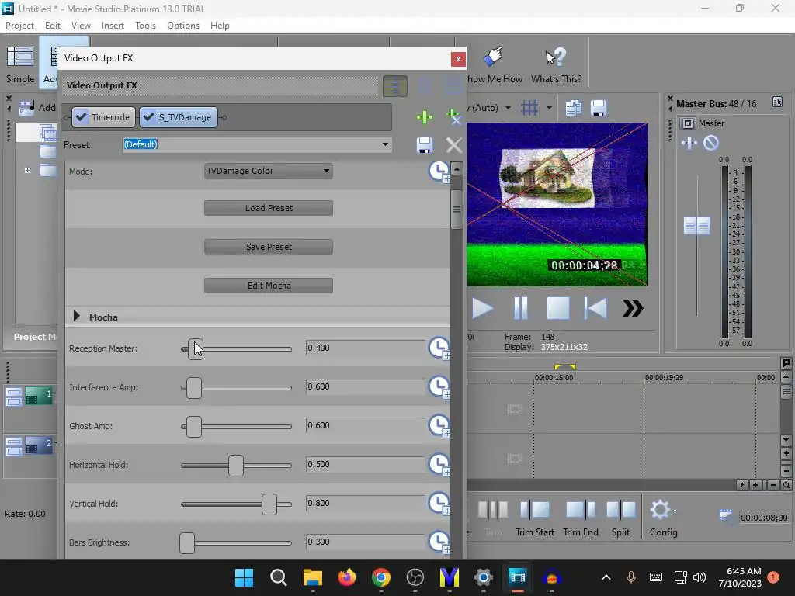
Task: Animate Mode parameter with its clock icon
Action: [x=439, y=172]
